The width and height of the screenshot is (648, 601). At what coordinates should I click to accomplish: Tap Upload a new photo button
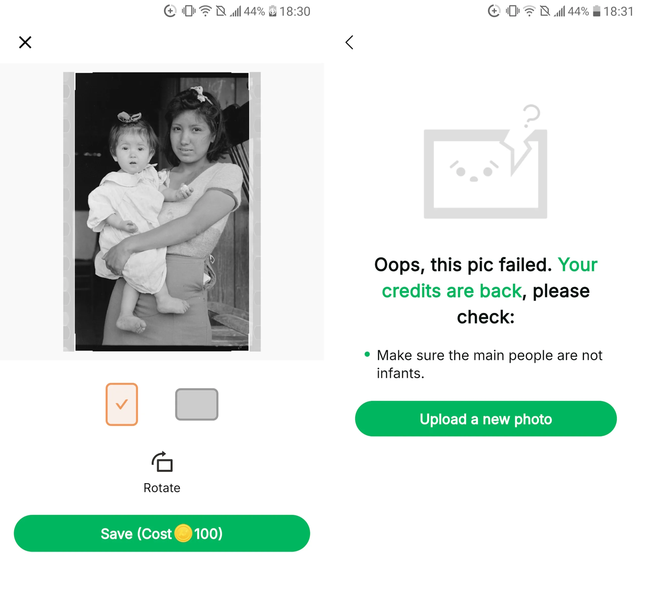[x=485, y=419]
